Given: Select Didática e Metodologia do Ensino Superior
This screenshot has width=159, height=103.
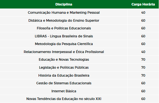Looking at the screenshot, I should tap(64, 21).
